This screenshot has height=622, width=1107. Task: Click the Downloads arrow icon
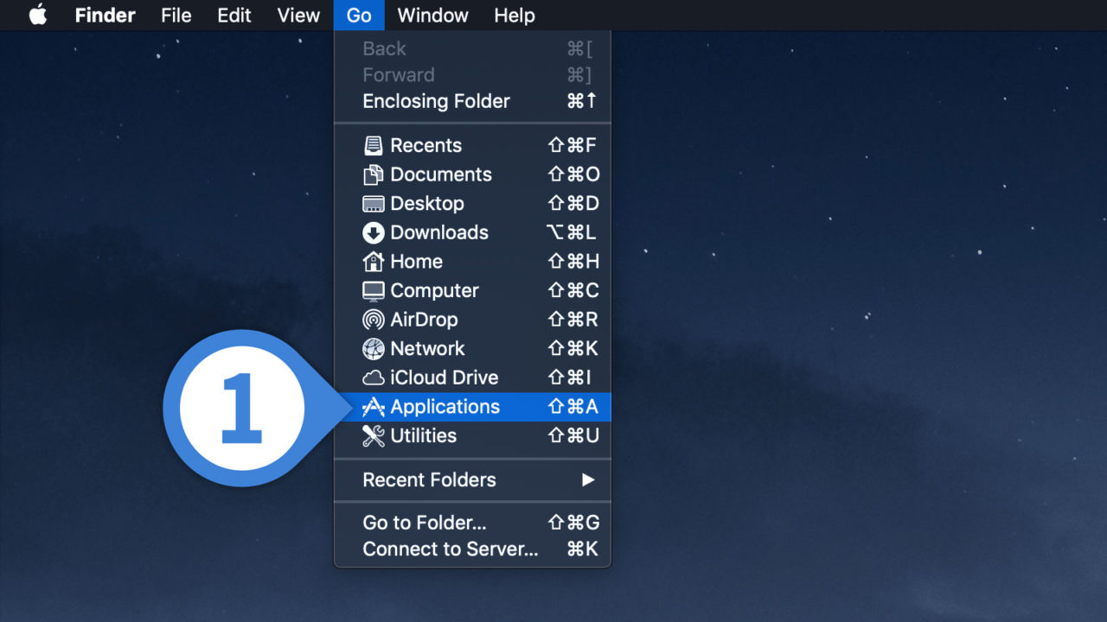373,232
